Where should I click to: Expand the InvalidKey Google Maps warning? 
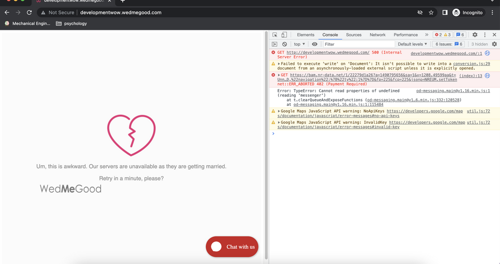(279, 123)
